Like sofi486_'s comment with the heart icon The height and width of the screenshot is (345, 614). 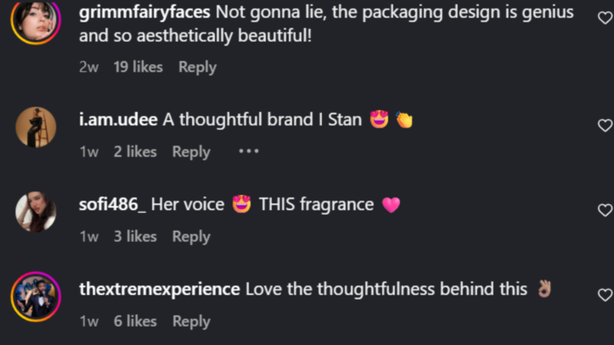point(605,210)
